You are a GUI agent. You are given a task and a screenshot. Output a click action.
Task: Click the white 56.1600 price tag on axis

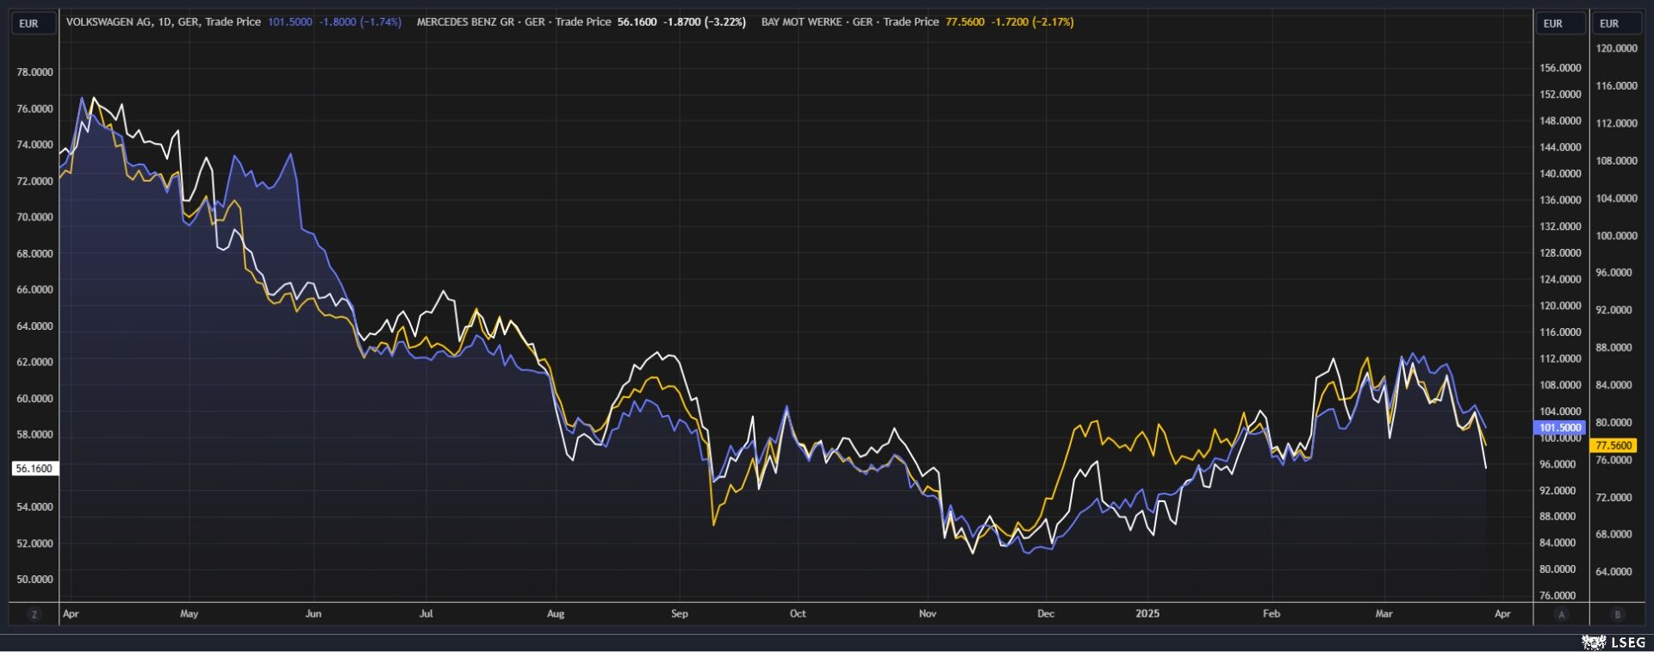34,469
